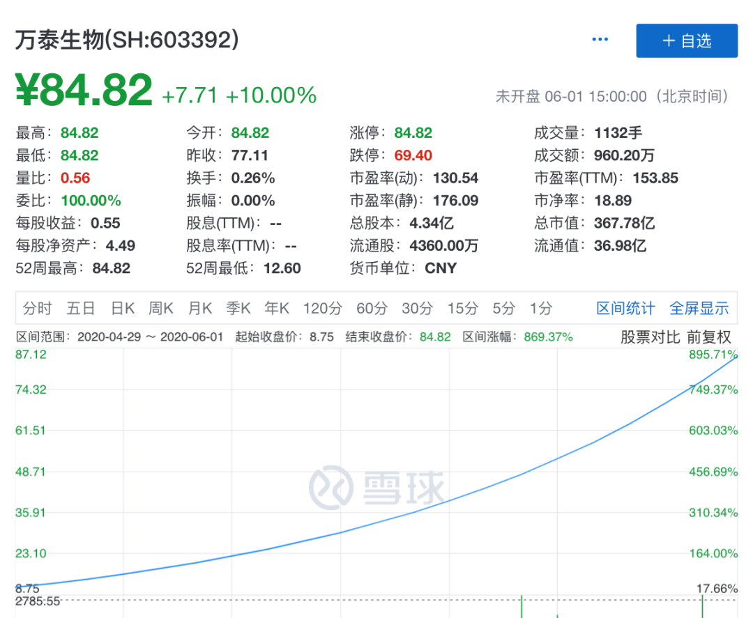753x618 pixels.
Task: Show the 5分 interval chart
Action: (503, 308)
